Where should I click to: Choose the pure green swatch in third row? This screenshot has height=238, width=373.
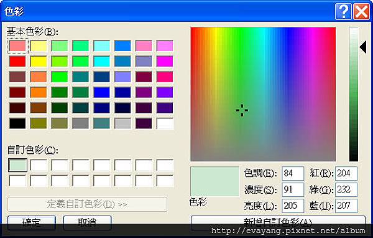[60, 77]
